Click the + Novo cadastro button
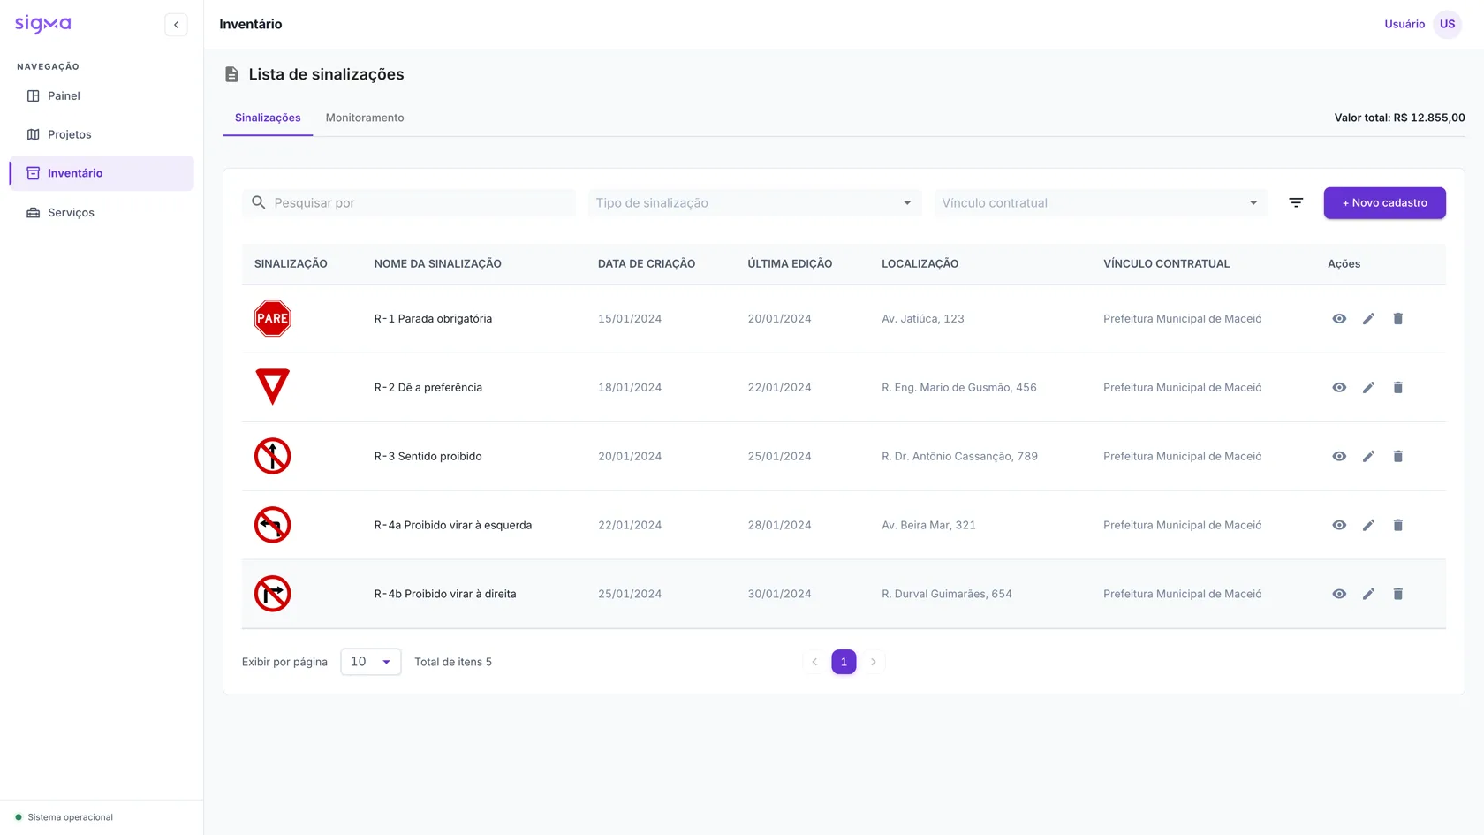Image resolution: width=1484 pixels, height=835 pixels. click(x=1384, y=203)
